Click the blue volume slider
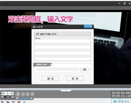Image resolution: width=131 pixels, height=103 pixels. pyautogui.click(x=25, y=98)
